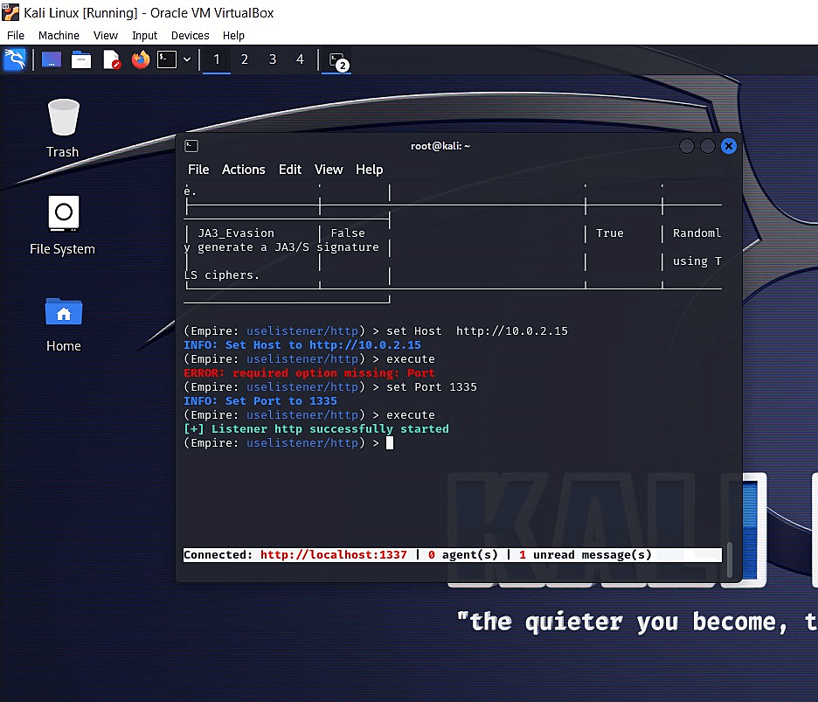
Task: Click '0 agent(s)' in status bar
Action: pos(462,555)
